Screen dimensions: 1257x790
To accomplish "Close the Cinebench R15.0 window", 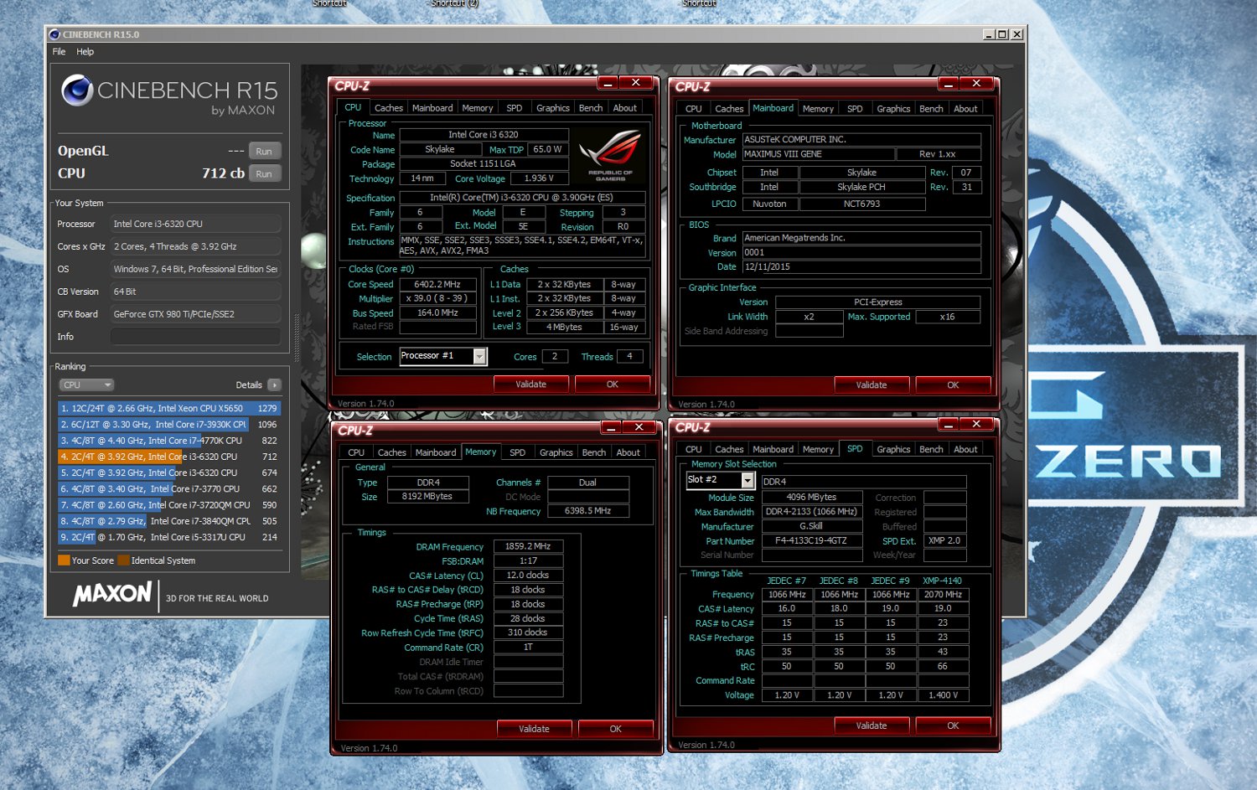I will coord(1016,34).
